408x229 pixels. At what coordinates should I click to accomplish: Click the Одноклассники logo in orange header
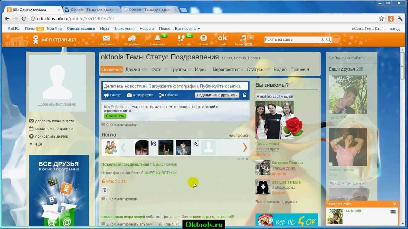(36, 40)
